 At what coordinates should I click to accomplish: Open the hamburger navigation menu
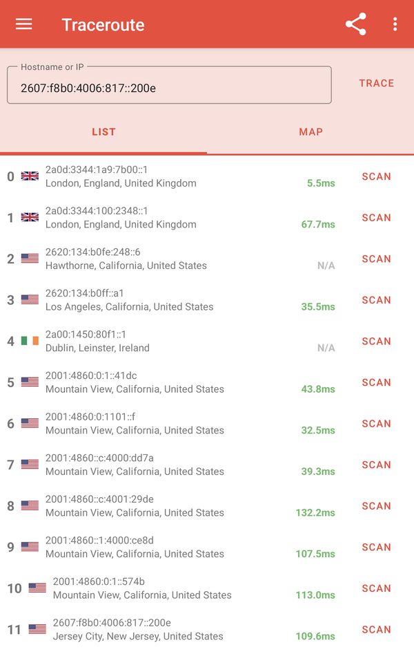[24, 24]
